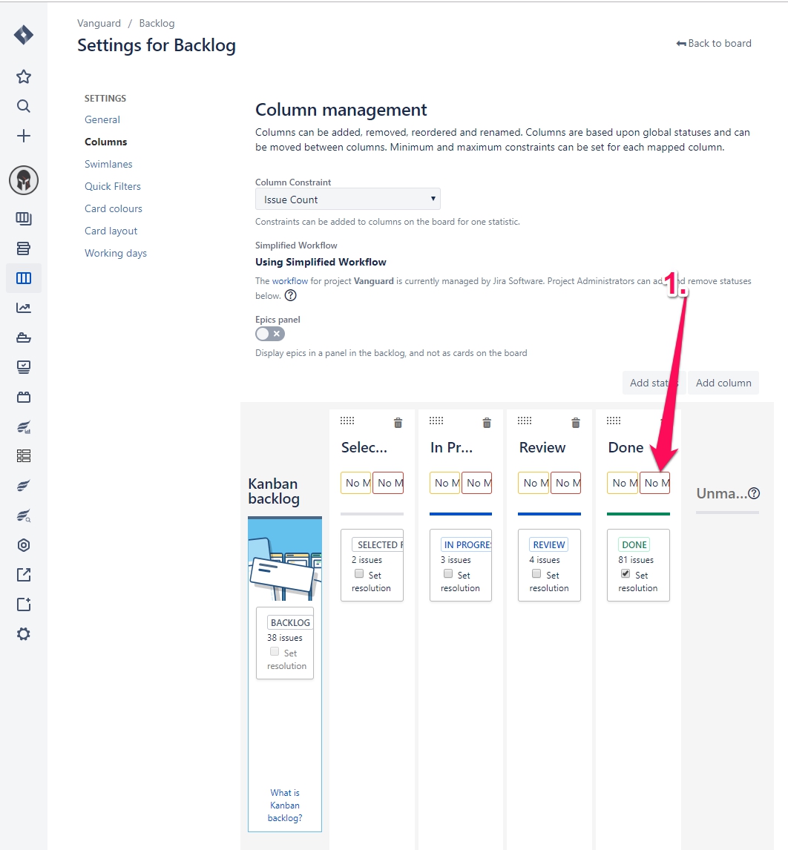Check Set resolution for Selected status
Viewport: 788px width, 850px height.
click(359, 573)
